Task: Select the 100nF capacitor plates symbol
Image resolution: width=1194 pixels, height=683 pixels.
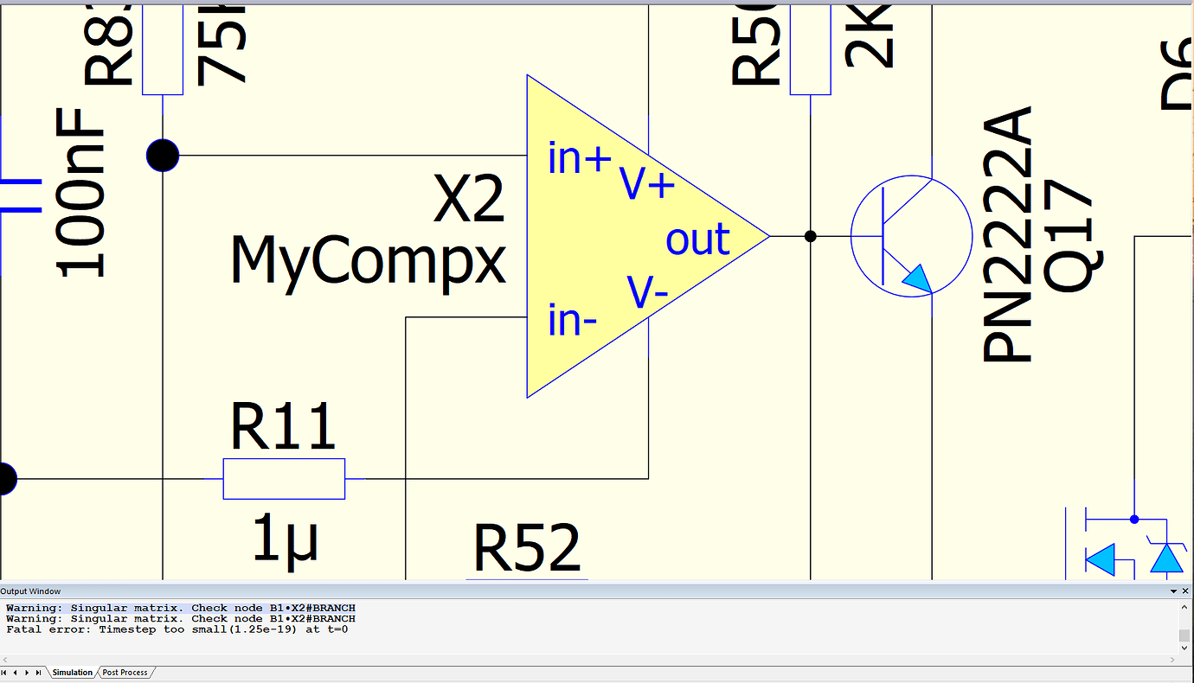Action: coord(17,195)
